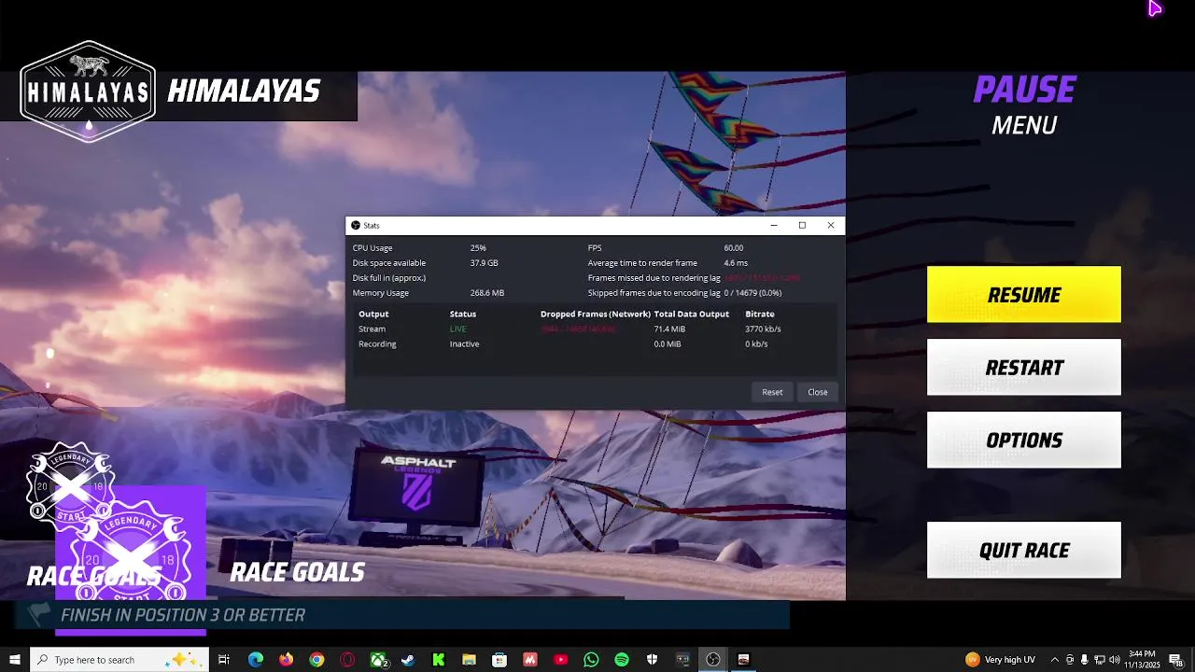The width and height of the screenshot is (1195, 672).
Task: Close Stats window with title bar X
Action: point(831,225)
